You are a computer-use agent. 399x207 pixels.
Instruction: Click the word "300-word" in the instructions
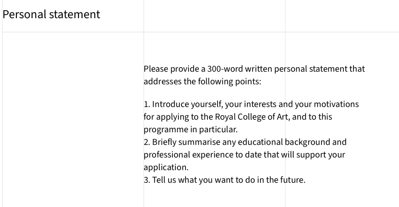coord(225,69)
